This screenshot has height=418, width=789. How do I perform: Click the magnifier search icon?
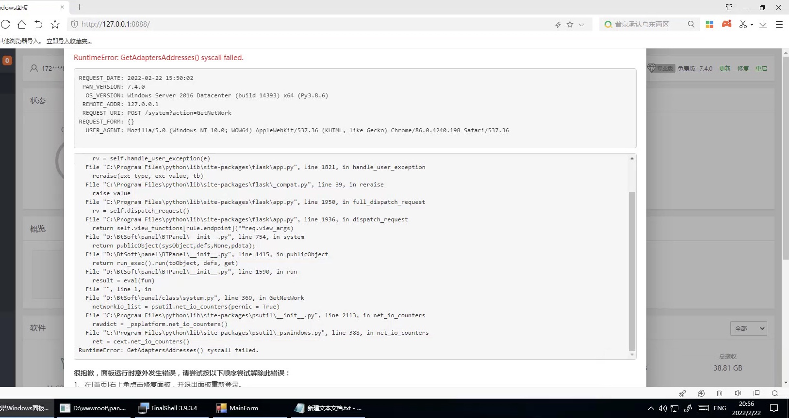(691, 24)
